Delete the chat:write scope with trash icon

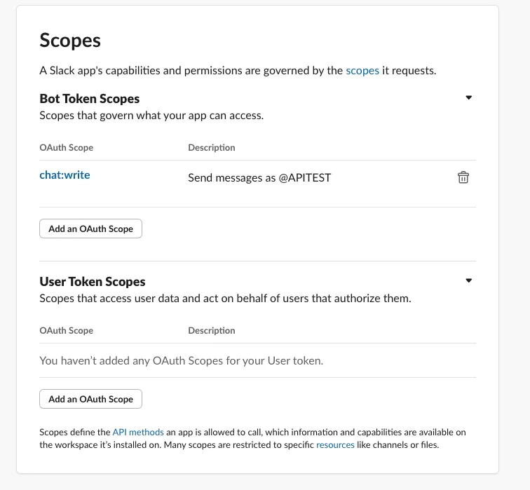(x=463, y=177)
